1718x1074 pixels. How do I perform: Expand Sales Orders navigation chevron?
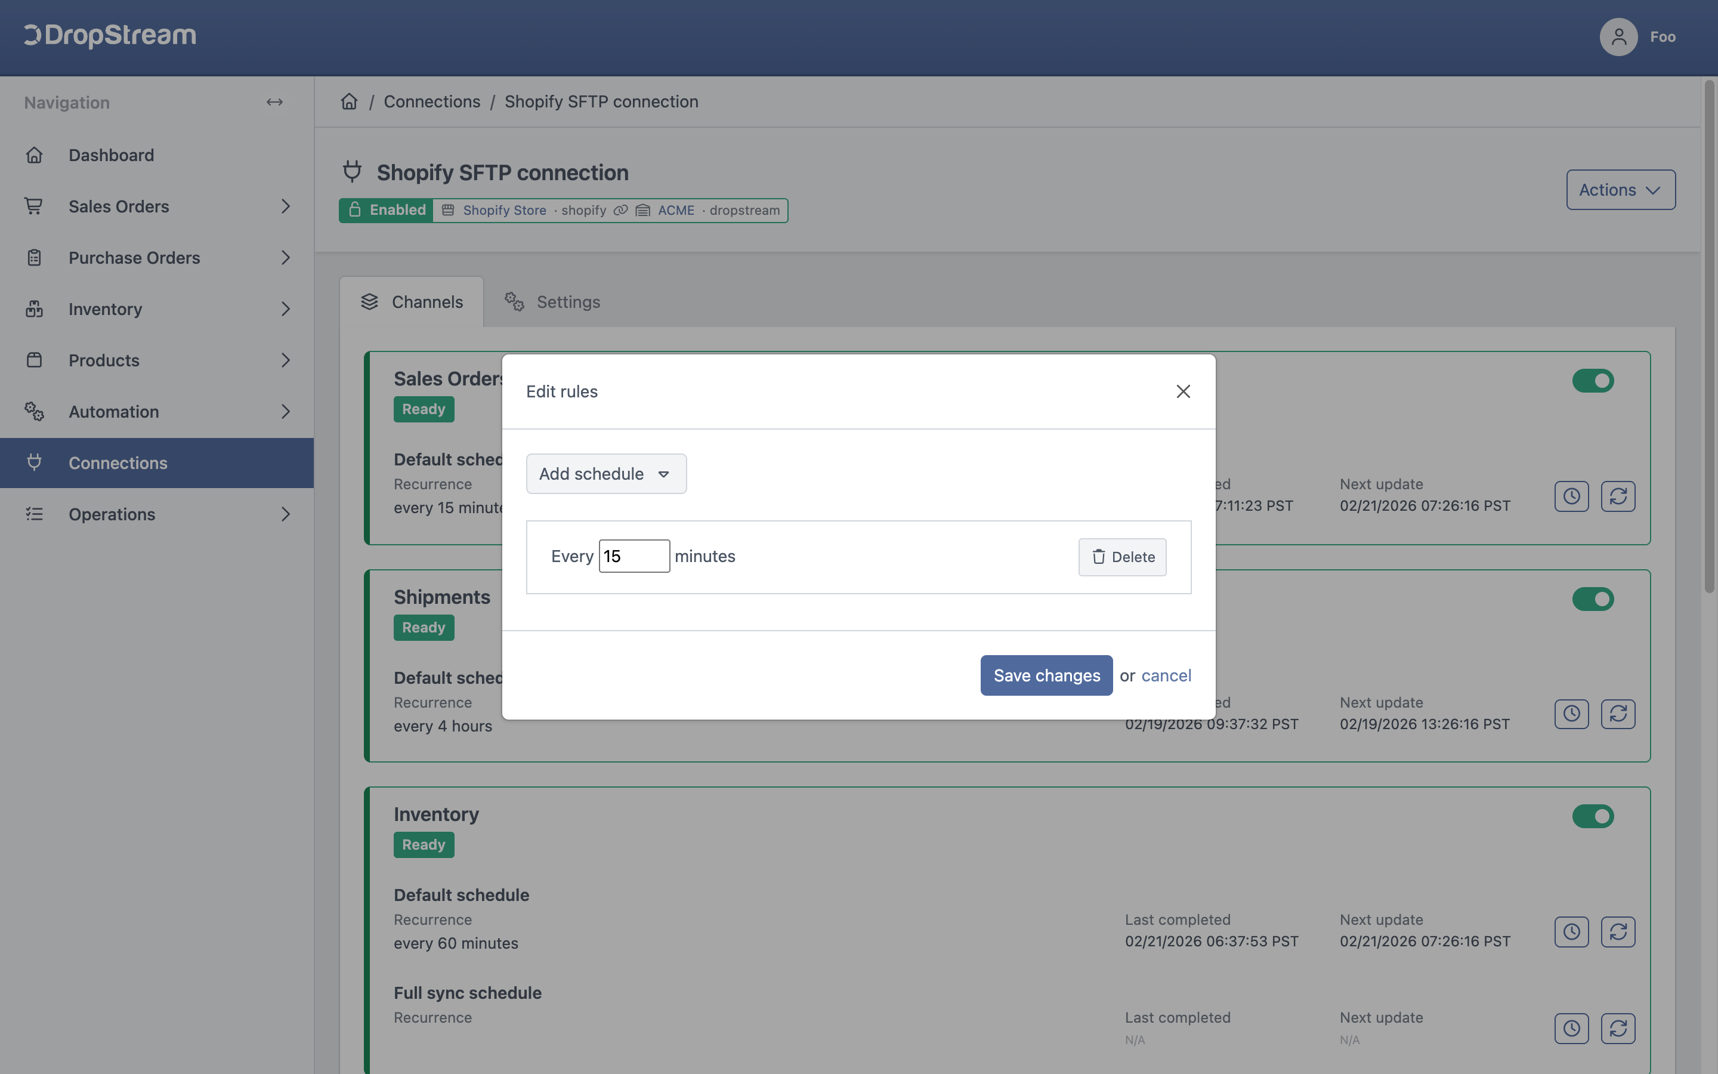point(285,206)
